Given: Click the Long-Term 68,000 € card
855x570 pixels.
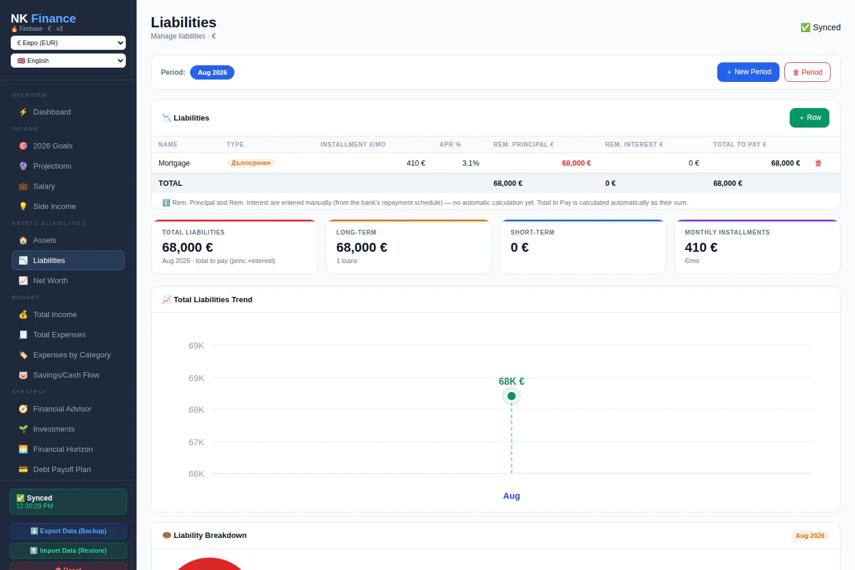Looking at the screenshot, I should coord(408,247).
